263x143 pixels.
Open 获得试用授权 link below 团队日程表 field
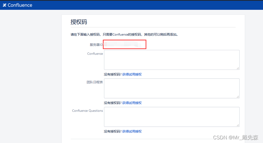pyautogui.click(x=132, y=103)
